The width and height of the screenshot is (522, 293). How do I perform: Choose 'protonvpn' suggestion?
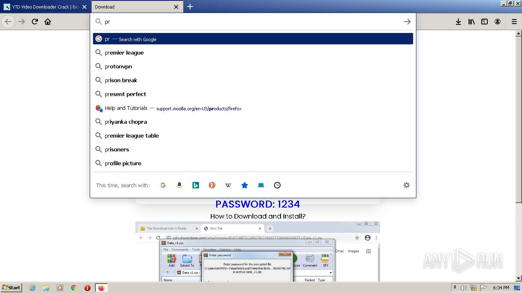click(x=253, y=66)
